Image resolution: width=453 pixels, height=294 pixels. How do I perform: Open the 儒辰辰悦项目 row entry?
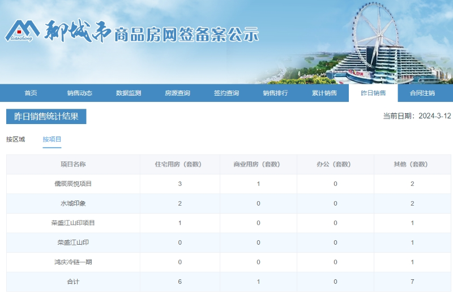(x=73, y=184)
